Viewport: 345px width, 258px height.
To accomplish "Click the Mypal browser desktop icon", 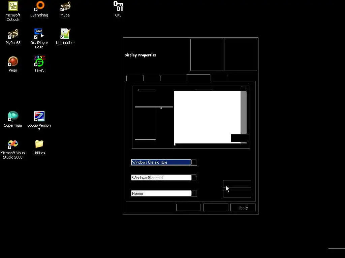I will click(x=65, y=9).
